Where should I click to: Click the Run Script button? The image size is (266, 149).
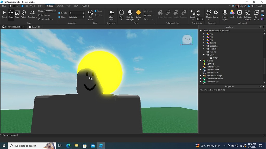click(x=256, y=14)
